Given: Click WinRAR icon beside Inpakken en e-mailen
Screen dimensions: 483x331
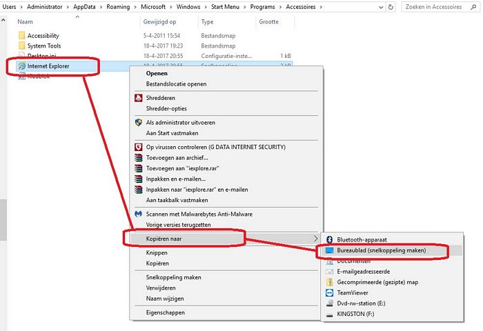Looking at the screenshot, I should click(x=139, y=179).
